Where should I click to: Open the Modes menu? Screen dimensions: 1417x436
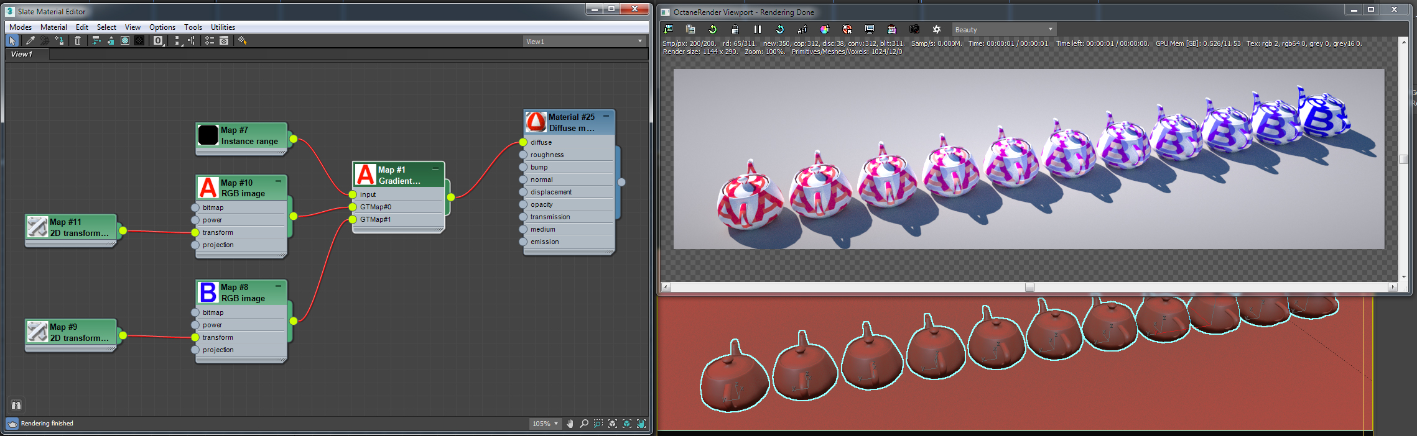tap(21, 27)
